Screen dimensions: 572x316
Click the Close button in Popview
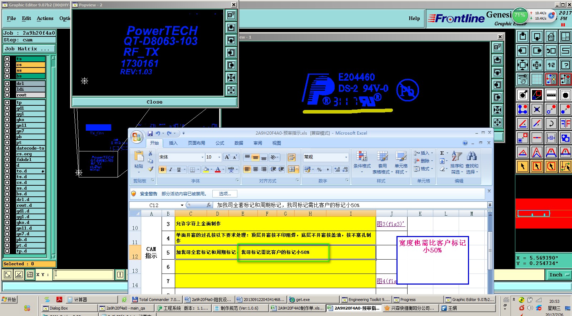coord(154,102)
